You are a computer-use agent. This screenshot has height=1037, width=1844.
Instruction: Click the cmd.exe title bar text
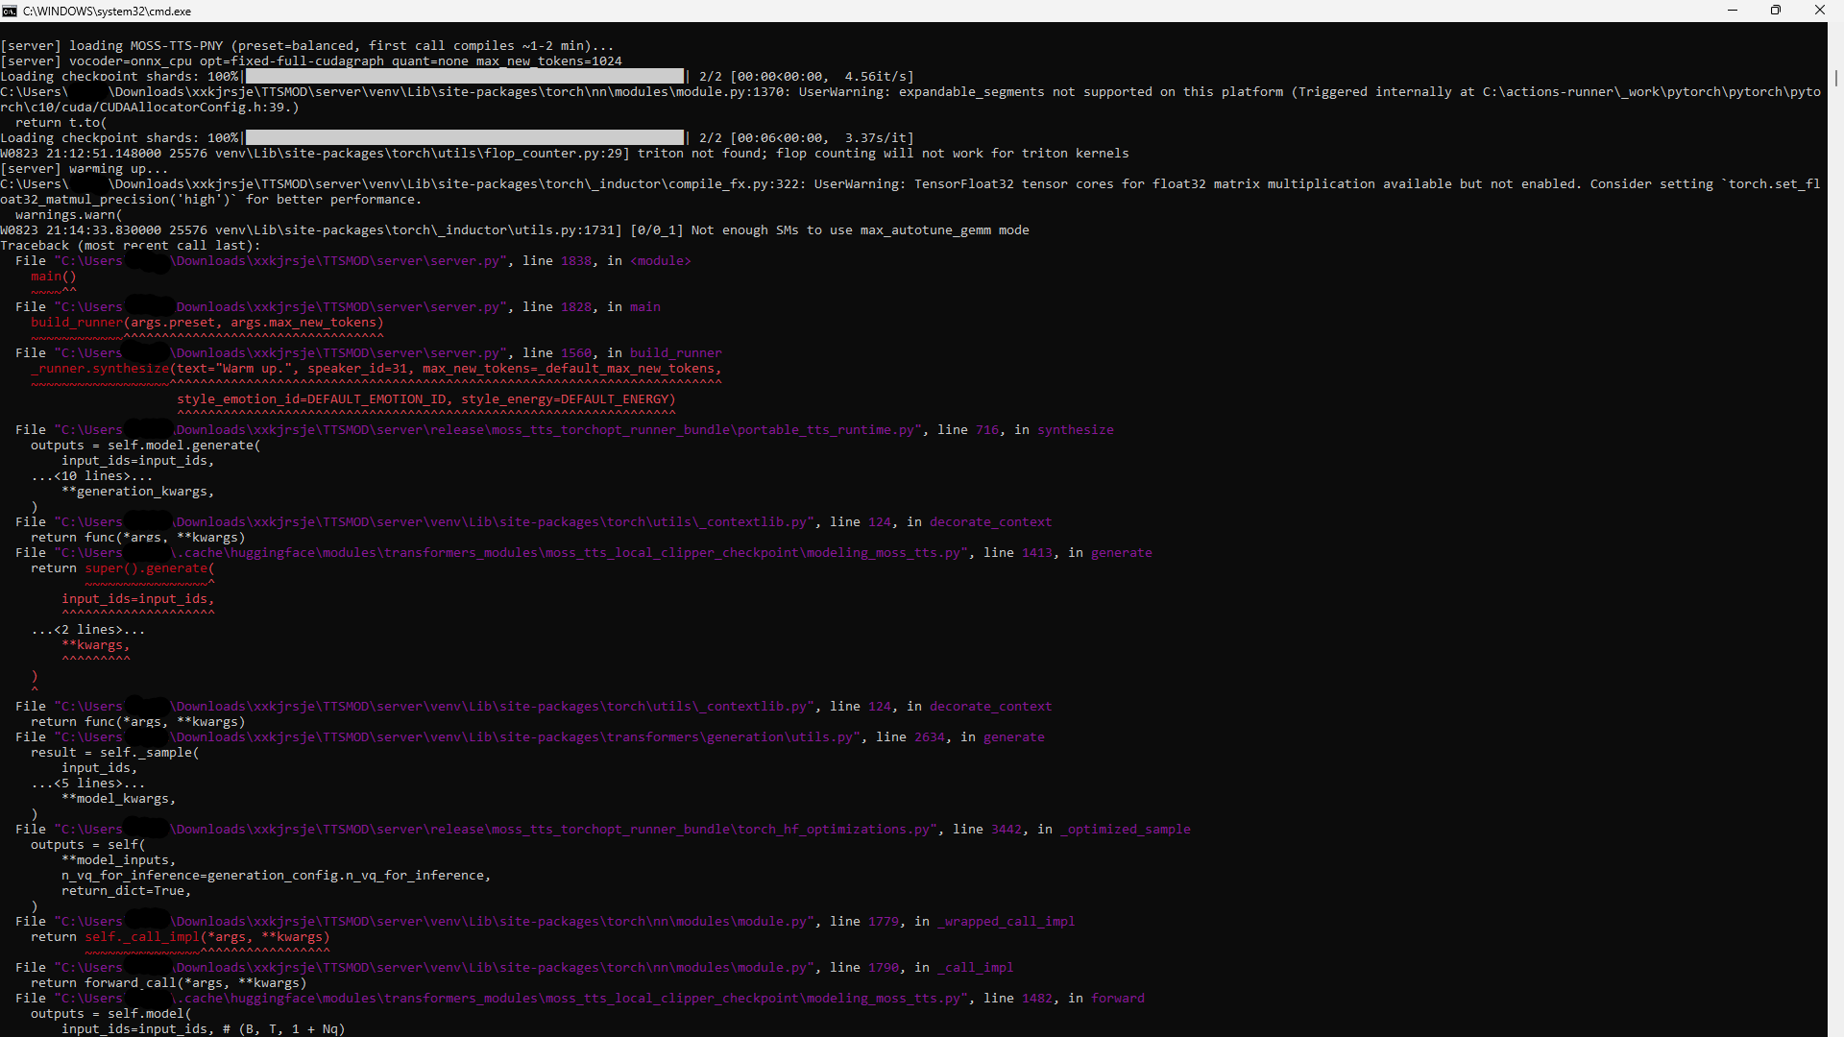coord(107,12)
